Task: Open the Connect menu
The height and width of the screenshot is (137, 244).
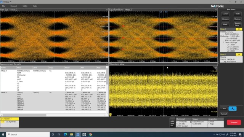Action: coord(14,6)
